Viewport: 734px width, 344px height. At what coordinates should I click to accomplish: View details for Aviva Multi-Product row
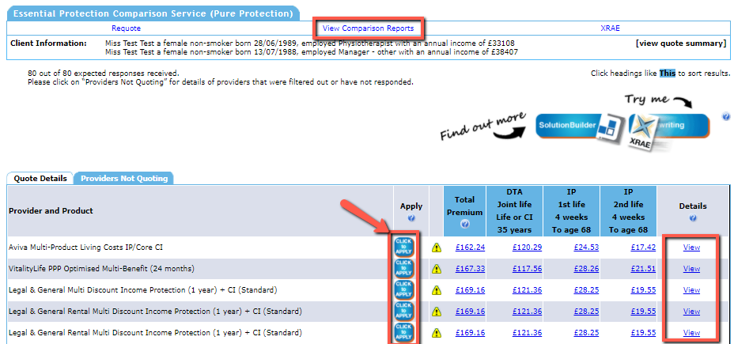pyautogui.click(x=691, y=248)
